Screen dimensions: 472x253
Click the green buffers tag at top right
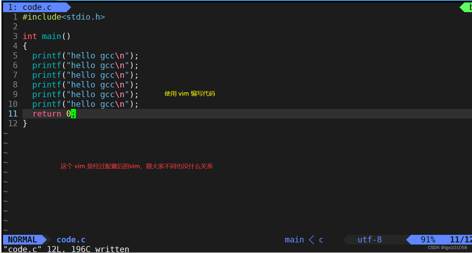466,7
